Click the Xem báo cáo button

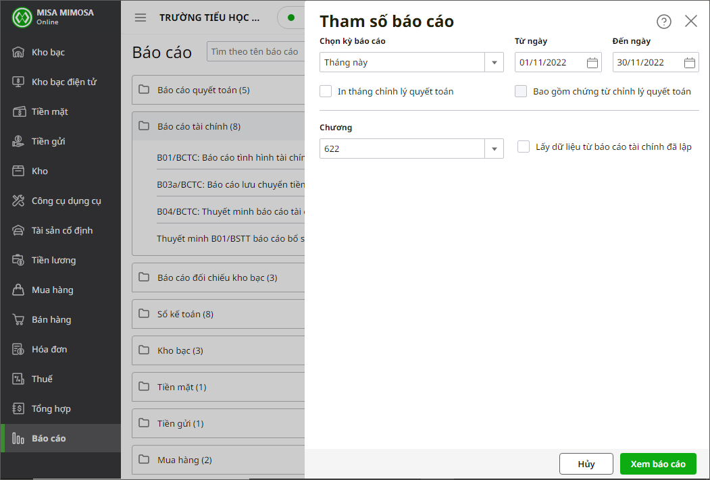657,464
